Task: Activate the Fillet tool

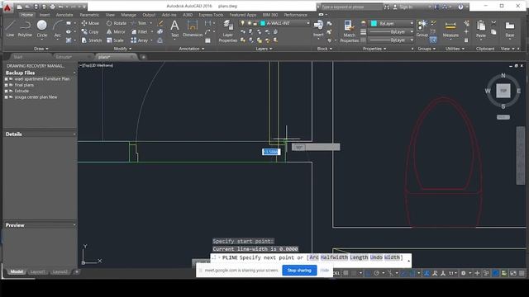Action: point(140,31)
